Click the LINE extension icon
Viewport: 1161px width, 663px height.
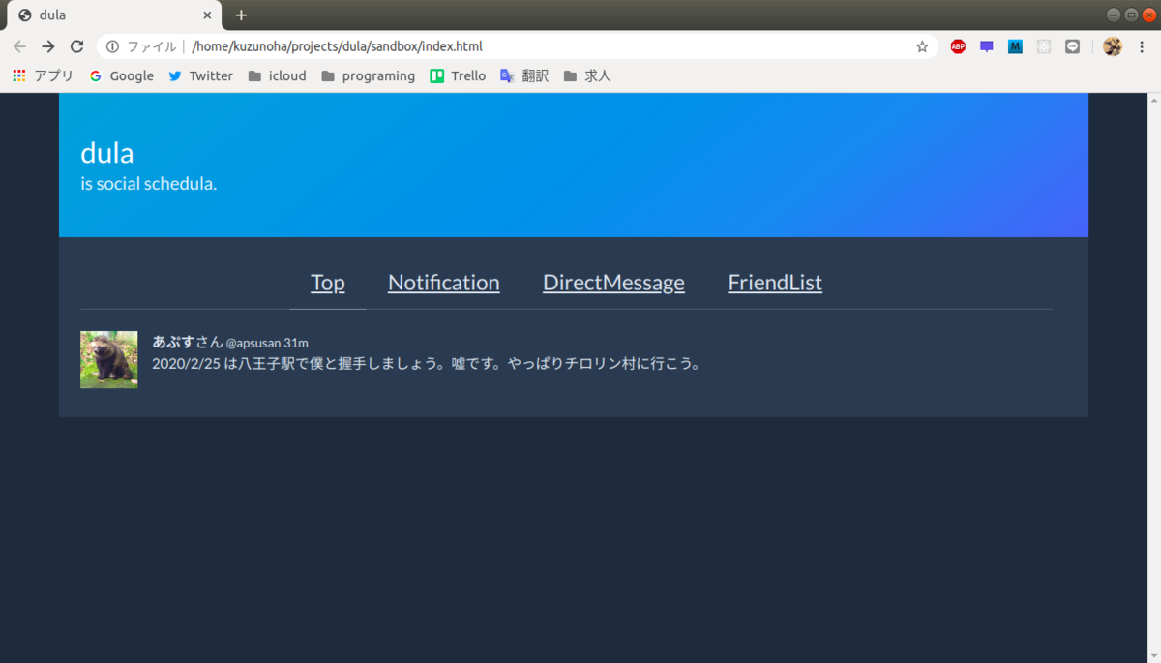[1072, 45]
